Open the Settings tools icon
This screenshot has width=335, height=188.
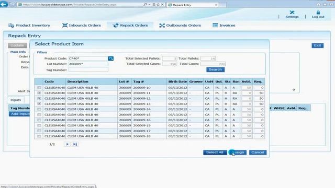[x=292, y=12]
